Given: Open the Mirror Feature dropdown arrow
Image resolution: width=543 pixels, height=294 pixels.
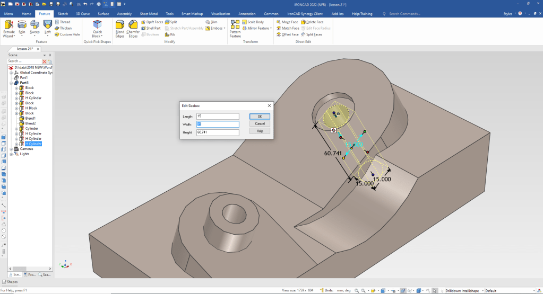Looking at the screenshot, I should (271, 28).
